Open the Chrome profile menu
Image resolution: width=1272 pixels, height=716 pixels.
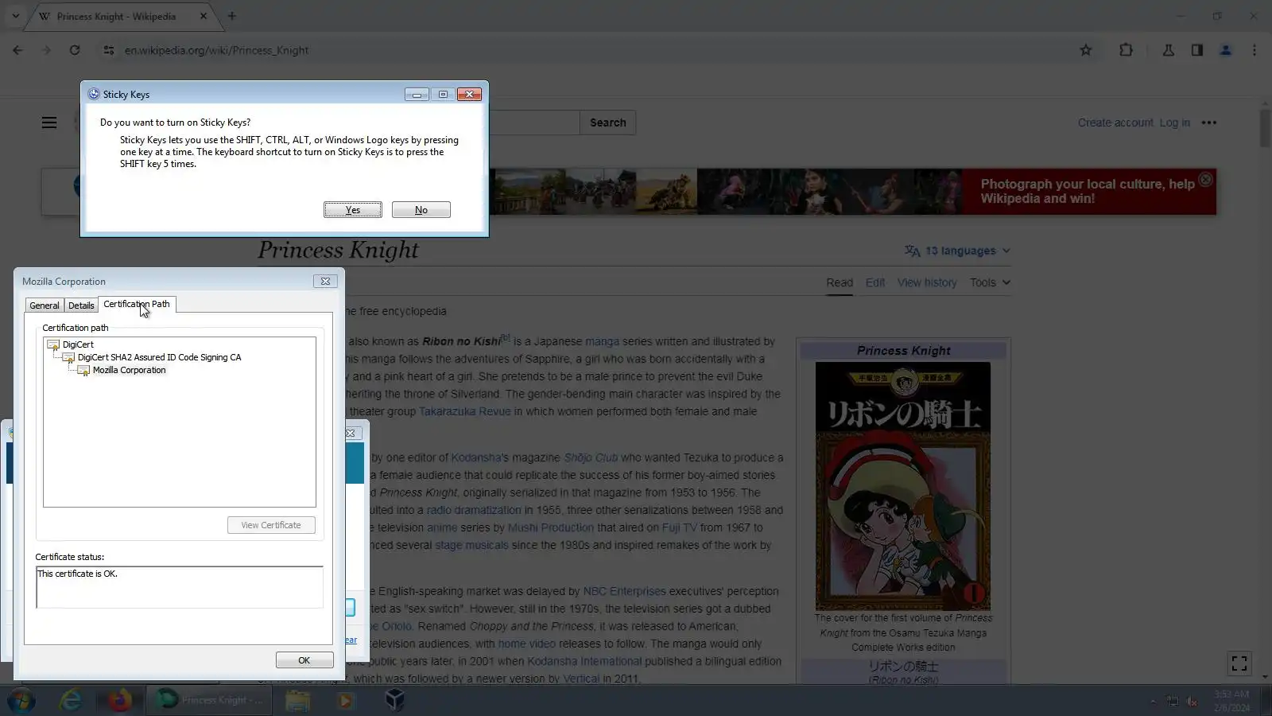coord(1226,50)
